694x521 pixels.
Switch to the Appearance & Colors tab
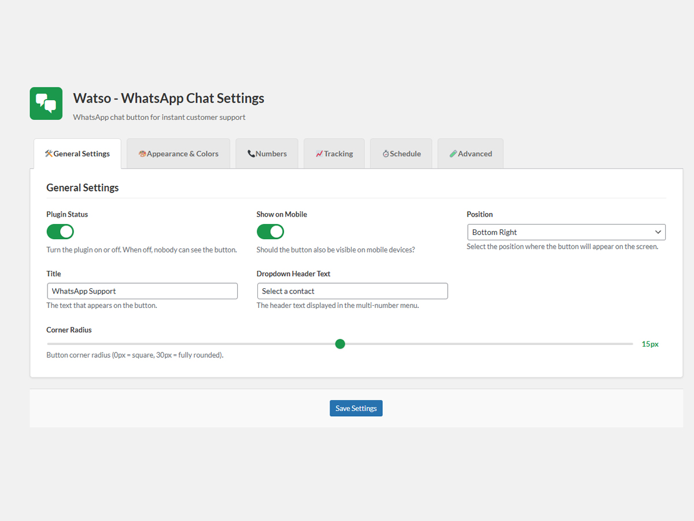point(178,153)
